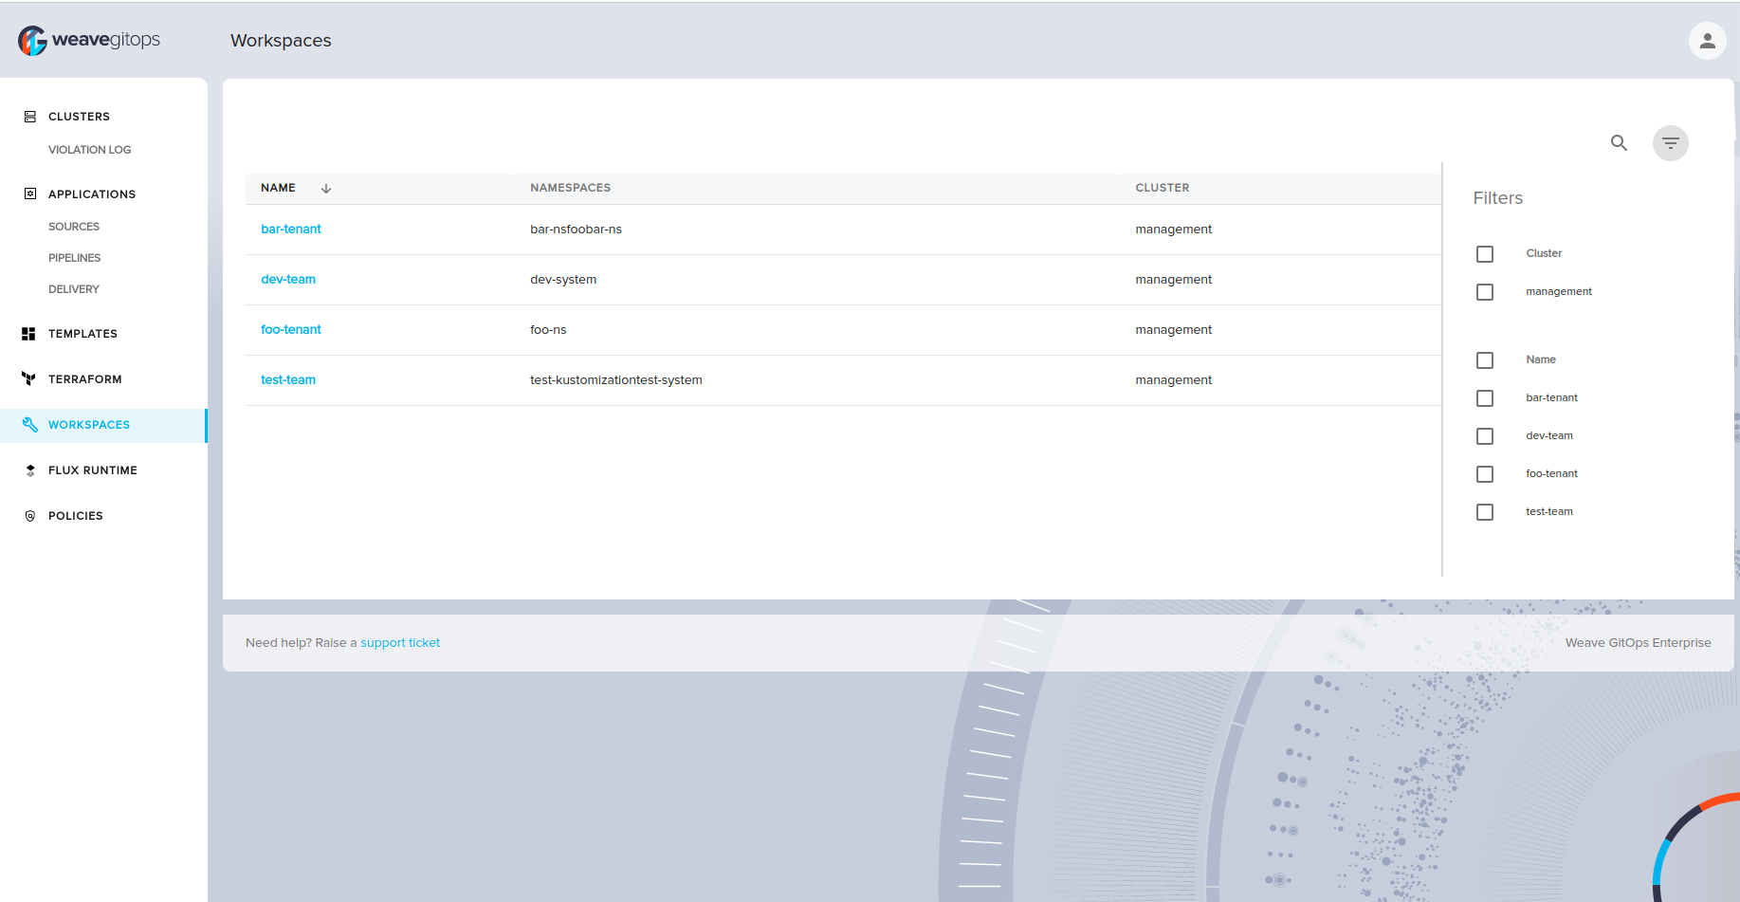Open Delivery in the sidebar
This screenshot has width=1740, height=902.
tap(73, 289)
